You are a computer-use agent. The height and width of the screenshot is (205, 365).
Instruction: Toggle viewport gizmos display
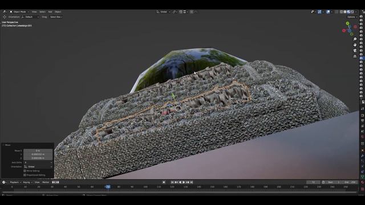point(319,11)
